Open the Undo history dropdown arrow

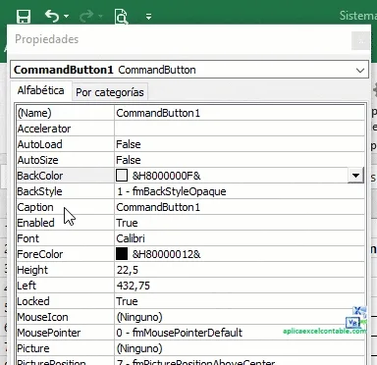pos(66,16)
